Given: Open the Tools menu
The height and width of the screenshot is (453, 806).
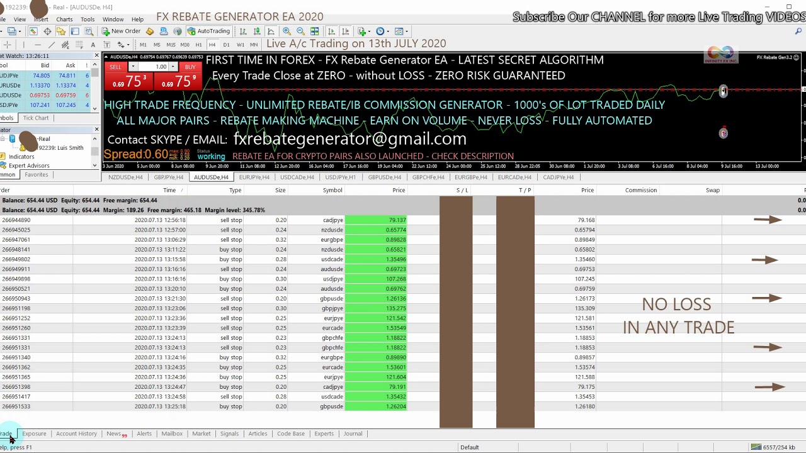Looking at the screenshot, I should click(88, 20).
